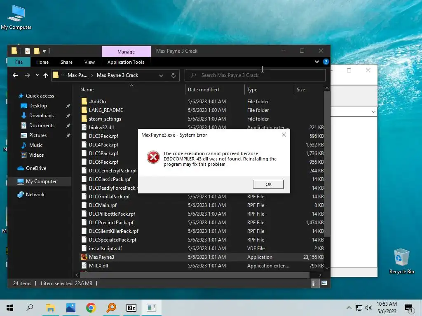Viewport: 422px width, 316px height.
Task: Select the .AddOn folder
Action: (97, 102)
